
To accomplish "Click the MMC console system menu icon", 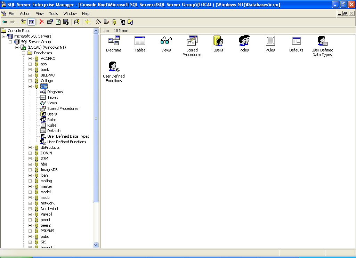I will click(3, 14).
